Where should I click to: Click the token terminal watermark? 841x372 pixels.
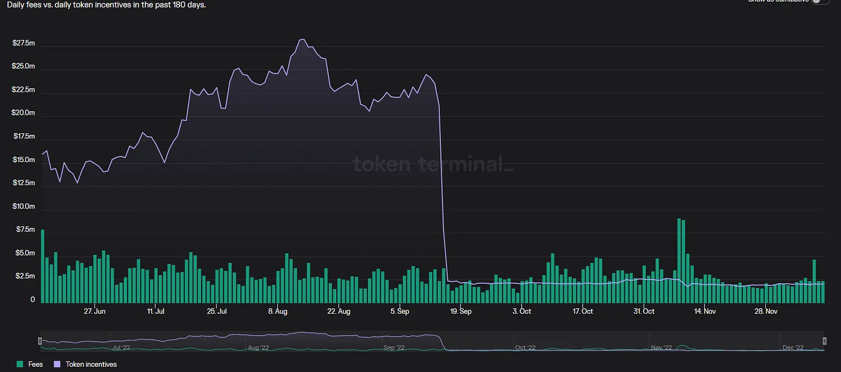point(432,165)
